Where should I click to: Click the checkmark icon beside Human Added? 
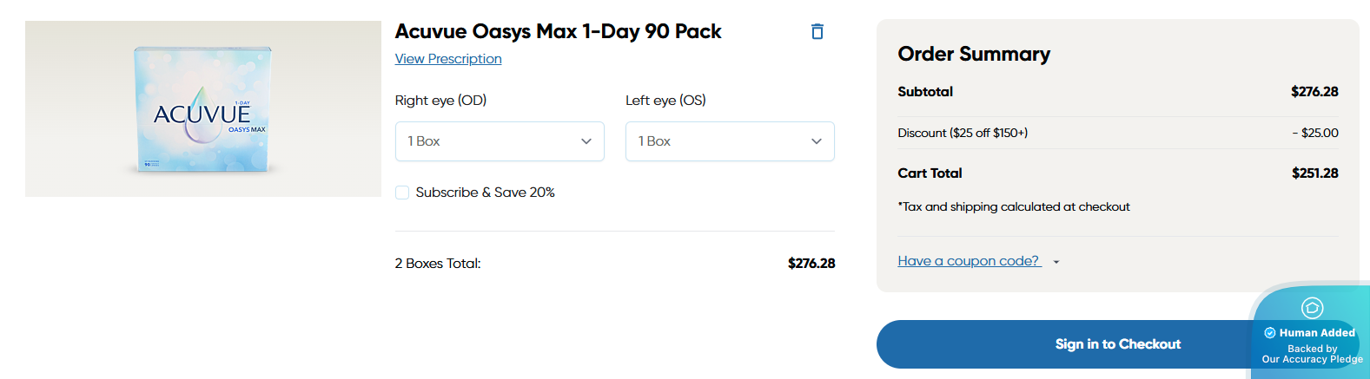click(x=1270, y=333)
